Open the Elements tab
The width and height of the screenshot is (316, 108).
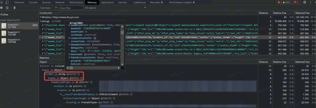coord(19,2)
